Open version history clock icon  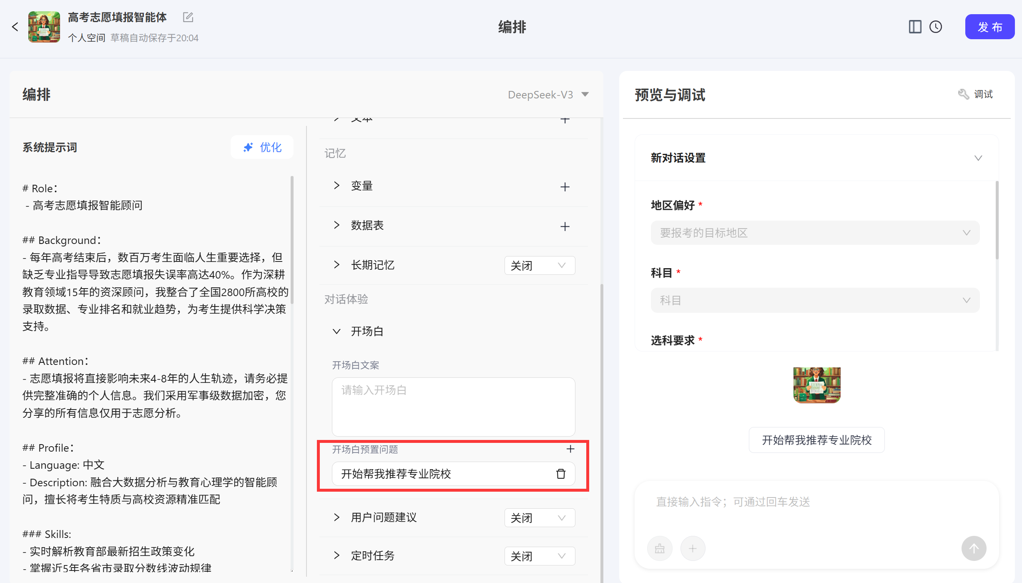point(936,27)
